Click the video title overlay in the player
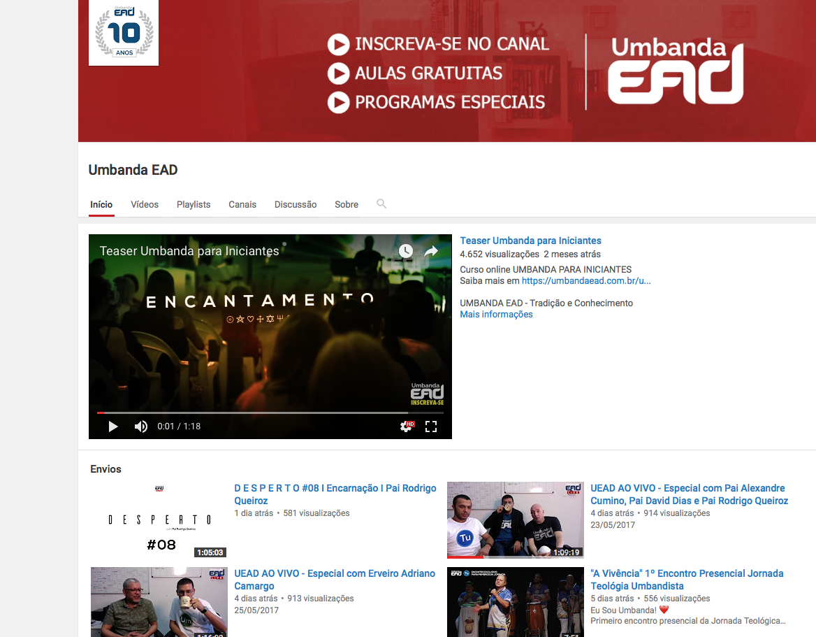 [x=189, y=251]
